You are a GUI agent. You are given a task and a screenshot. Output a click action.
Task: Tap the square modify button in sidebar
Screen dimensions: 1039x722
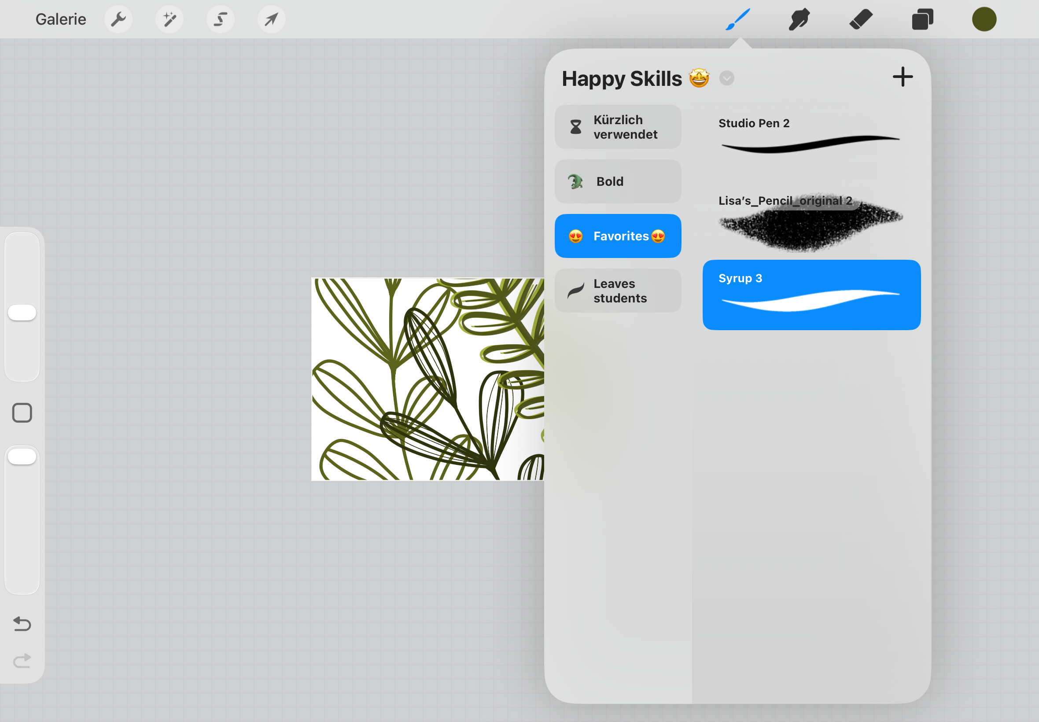click(x=22, y=413)
